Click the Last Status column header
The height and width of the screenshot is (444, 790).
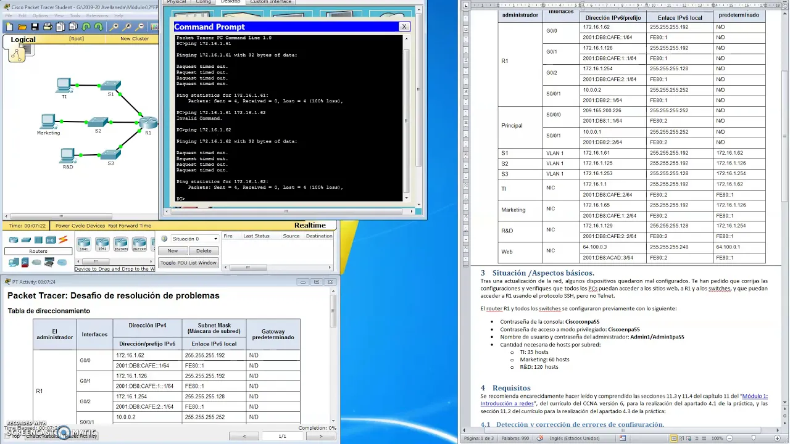256,236
